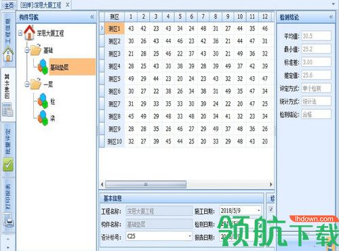
Task: Open the 施工日期 date dropdown
Action: point(259,210)
